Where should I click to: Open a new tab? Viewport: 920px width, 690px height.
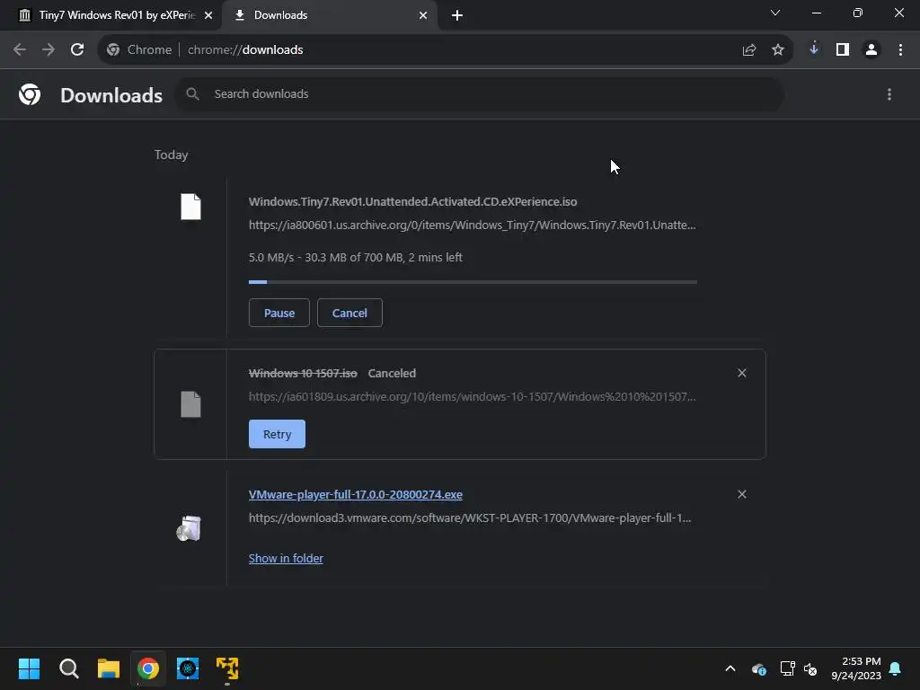(457, 15)
